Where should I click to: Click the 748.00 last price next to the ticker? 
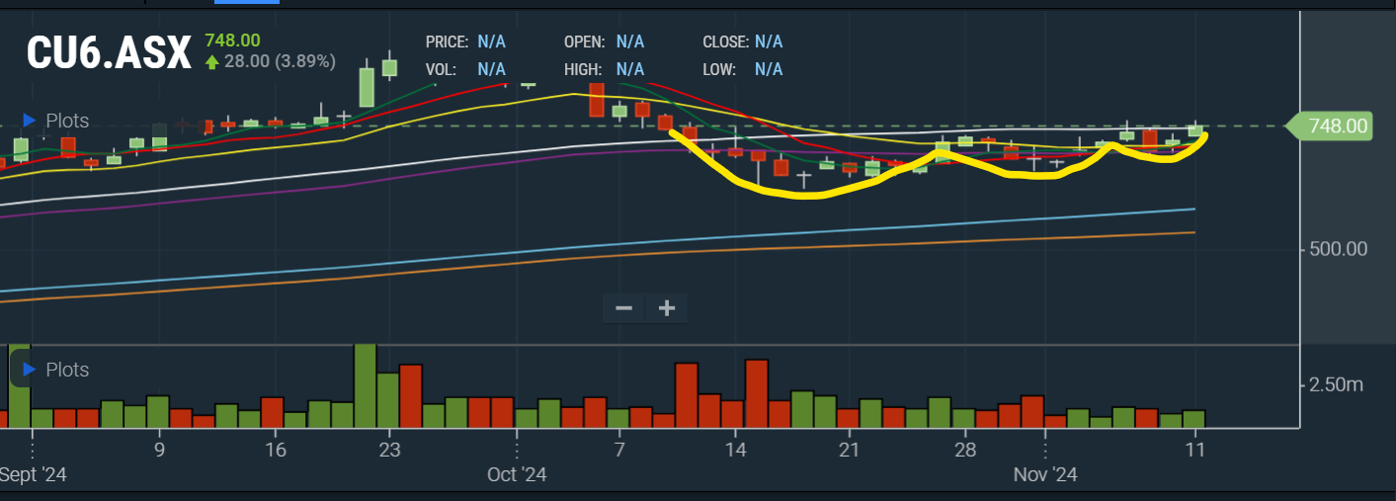[x=232, y=41]
